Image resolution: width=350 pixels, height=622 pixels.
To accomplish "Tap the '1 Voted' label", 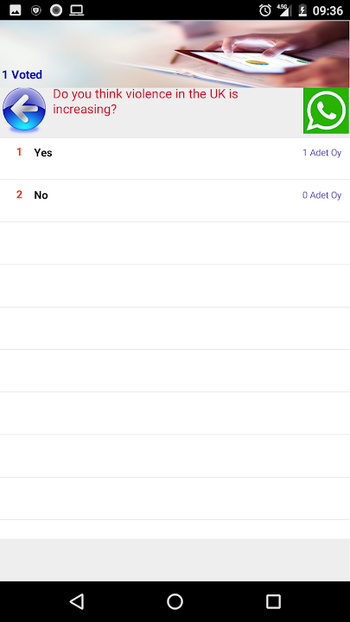I will [22, 74].
